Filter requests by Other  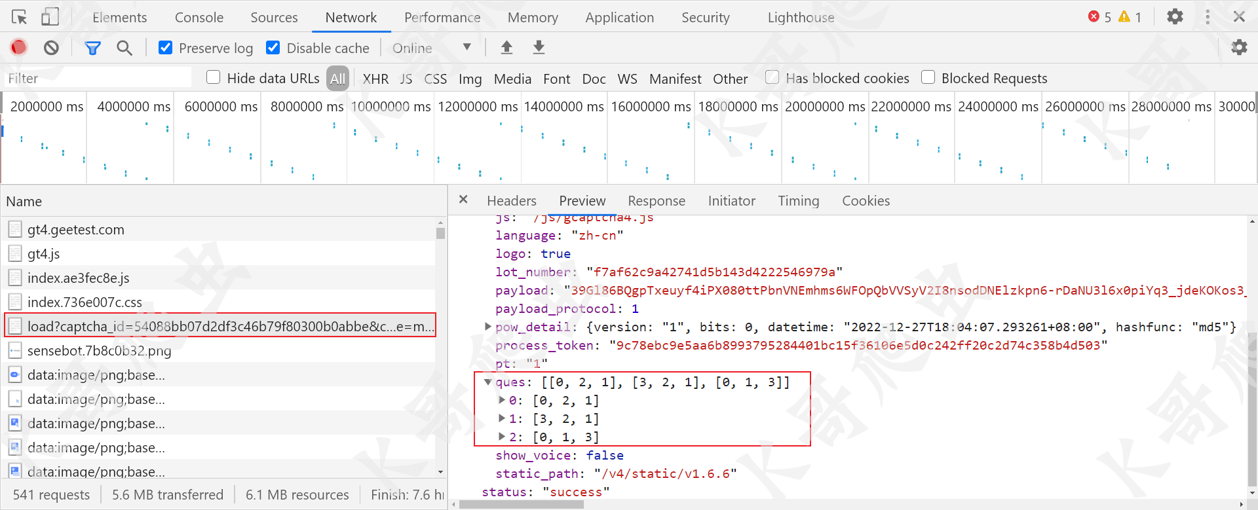[731, 79]
